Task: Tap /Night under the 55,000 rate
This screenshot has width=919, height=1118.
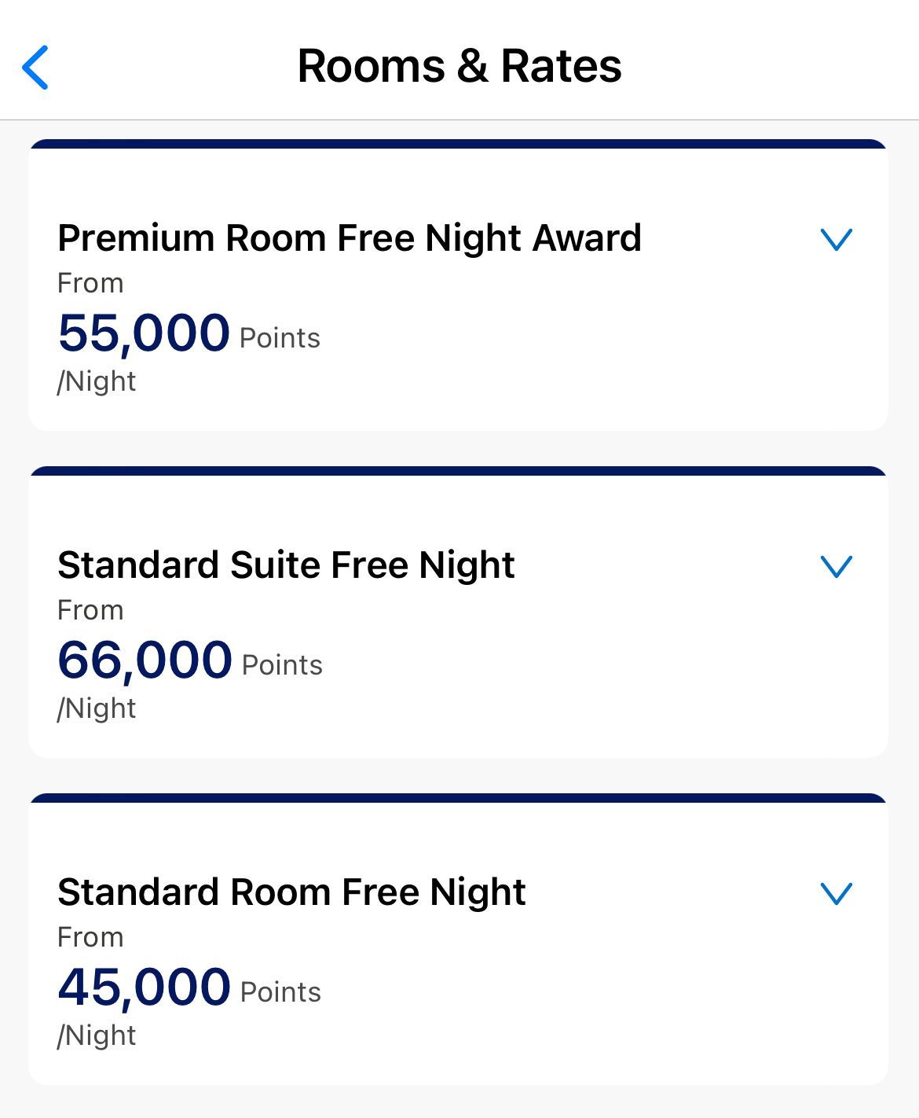Action: pyautogui.click(x=97, y=382)
